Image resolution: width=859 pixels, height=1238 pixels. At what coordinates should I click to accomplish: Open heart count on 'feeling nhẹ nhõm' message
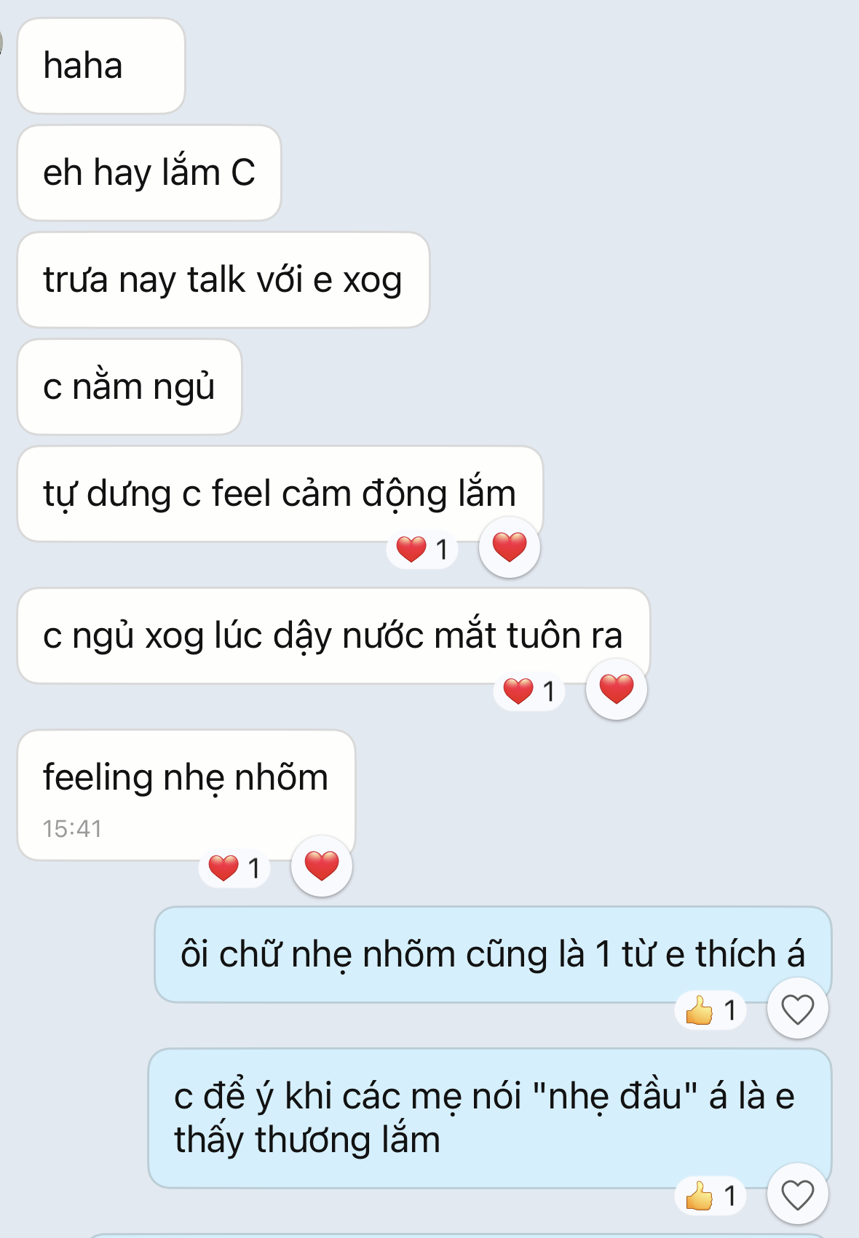[234, 868]
